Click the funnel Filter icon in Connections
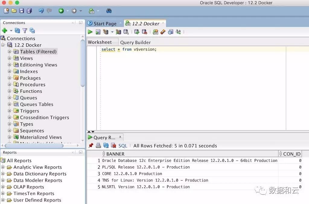This screenshot has width=309, height=204. (25, 30)
